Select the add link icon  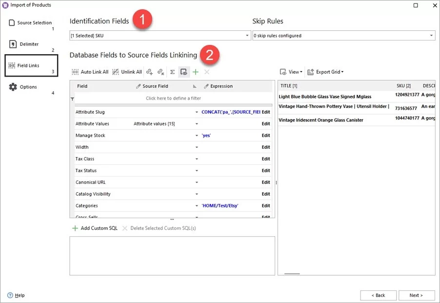tap(150, 72)
